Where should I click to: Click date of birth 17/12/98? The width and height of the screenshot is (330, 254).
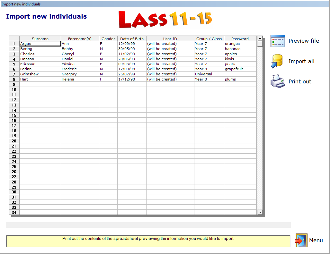pyautogui.click(x=132, y=79)
